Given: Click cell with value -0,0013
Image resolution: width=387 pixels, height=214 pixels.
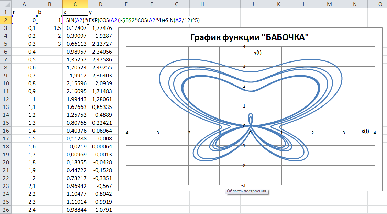Looking at the screenshot, I should point(100,154).
